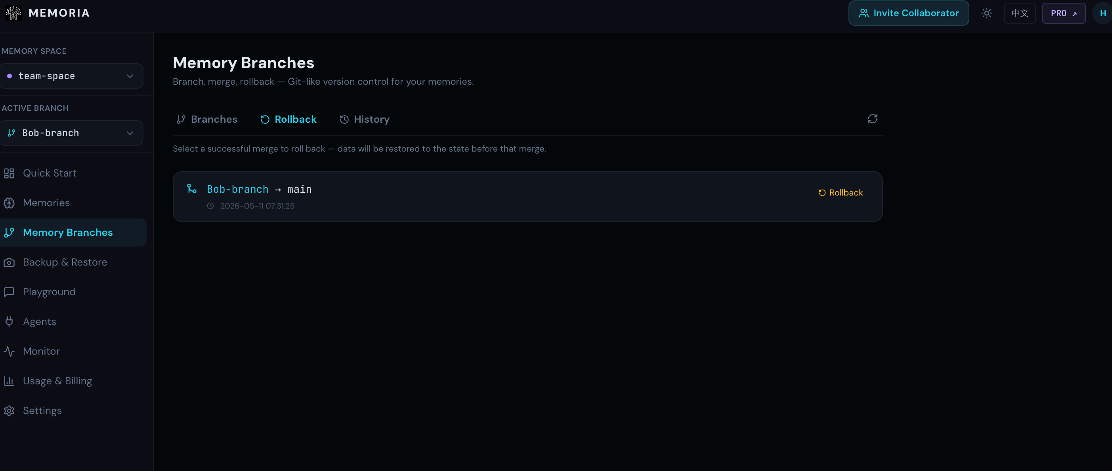
Task: Click the Invite Collaborator button
Action: [x=908, y=13]
